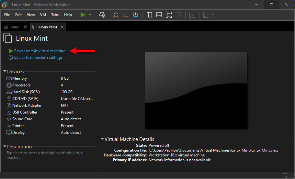Open stretch guest dropdown arrow

click(213, 15)
